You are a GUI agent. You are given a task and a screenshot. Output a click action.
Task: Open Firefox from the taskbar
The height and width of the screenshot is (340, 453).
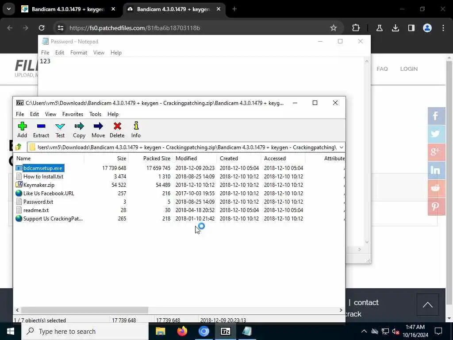coord(182,331)
